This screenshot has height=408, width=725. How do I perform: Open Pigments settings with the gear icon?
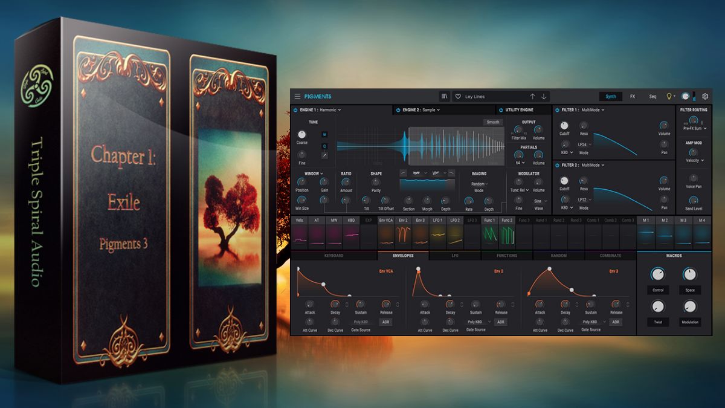tap(705, 96)
